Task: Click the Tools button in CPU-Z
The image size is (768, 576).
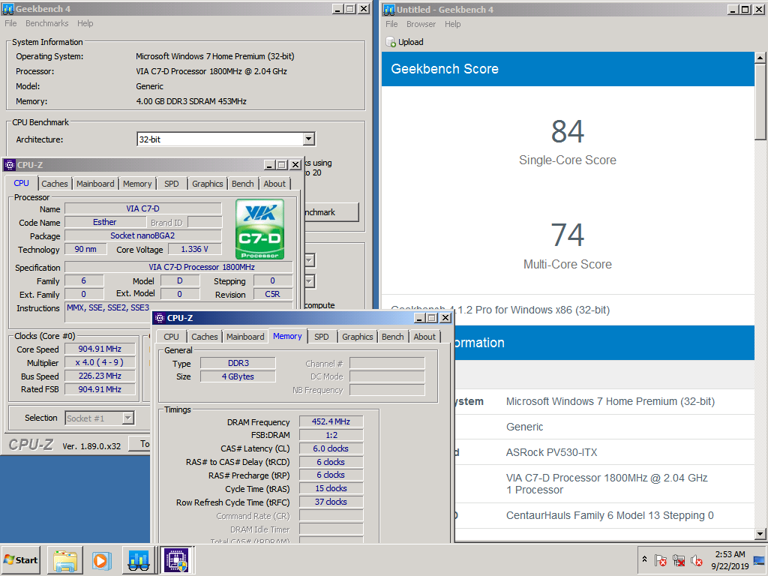Action: (x=139, y=444)
